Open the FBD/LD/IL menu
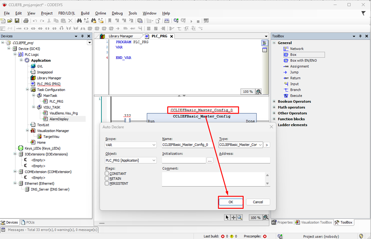The image size is (371, 239). (66, 13)
